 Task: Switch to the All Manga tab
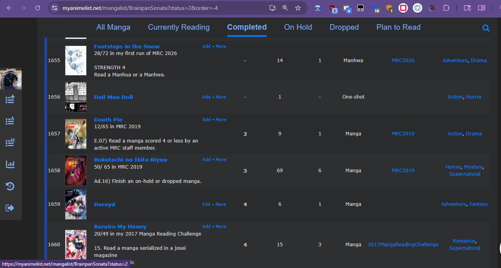[113, 27]
